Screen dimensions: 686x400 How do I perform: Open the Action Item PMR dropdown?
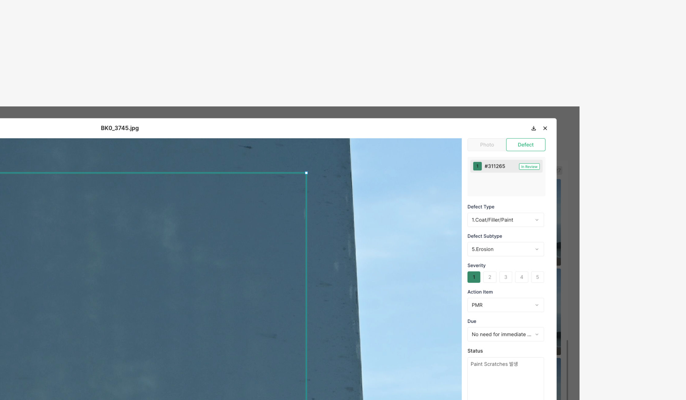505,305
